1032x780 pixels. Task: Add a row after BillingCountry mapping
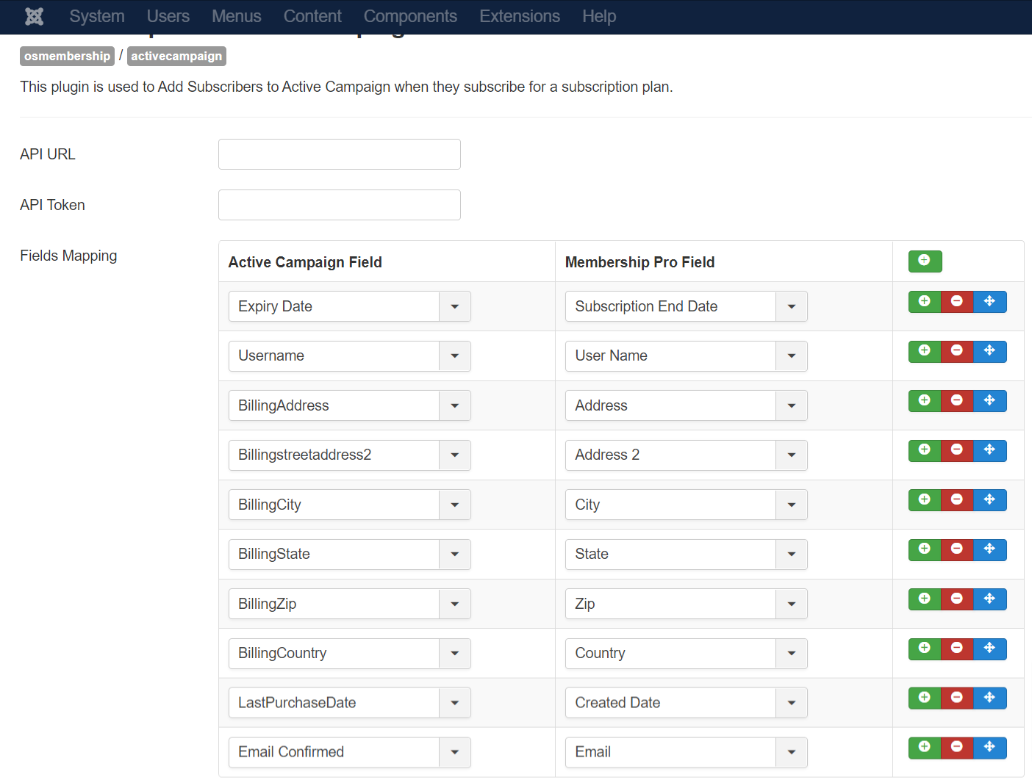pos(925,649)
